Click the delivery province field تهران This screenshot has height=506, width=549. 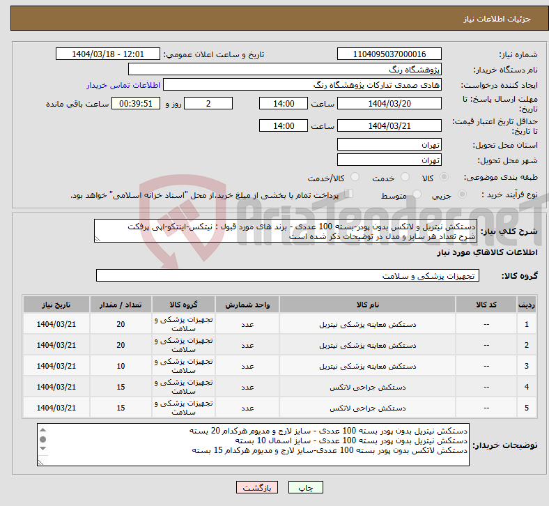(389, 145)
